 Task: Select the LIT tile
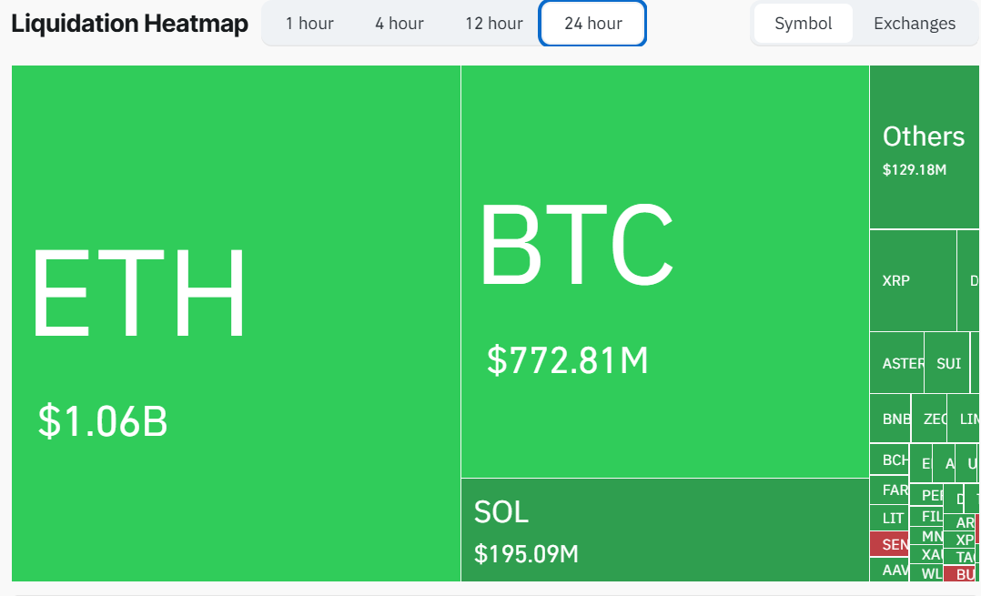pos(889,517)
